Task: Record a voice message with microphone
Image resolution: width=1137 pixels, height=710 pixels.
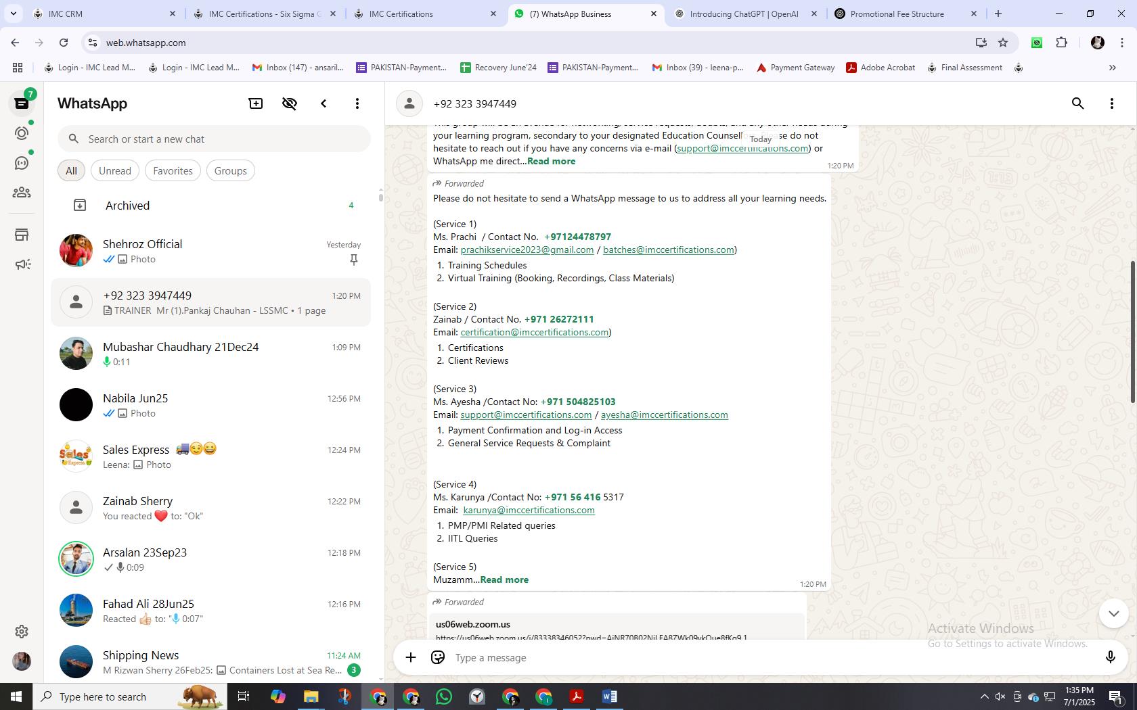Action: click(x=1110, y=657)
